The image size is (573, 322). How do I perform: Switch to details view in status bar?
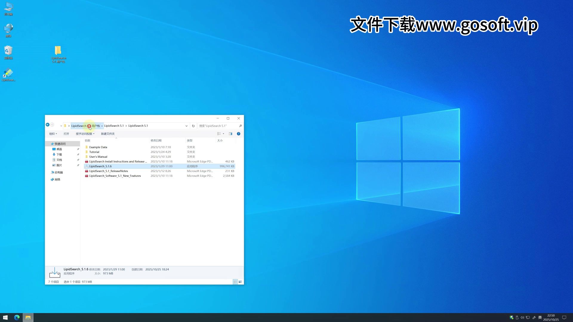(x=235, y=282)
